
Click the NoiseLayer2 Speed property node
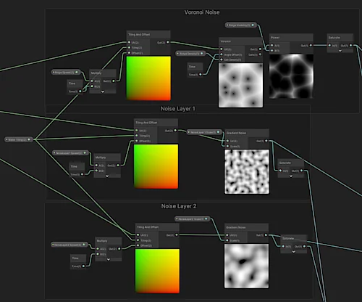(x=70, y=245)
